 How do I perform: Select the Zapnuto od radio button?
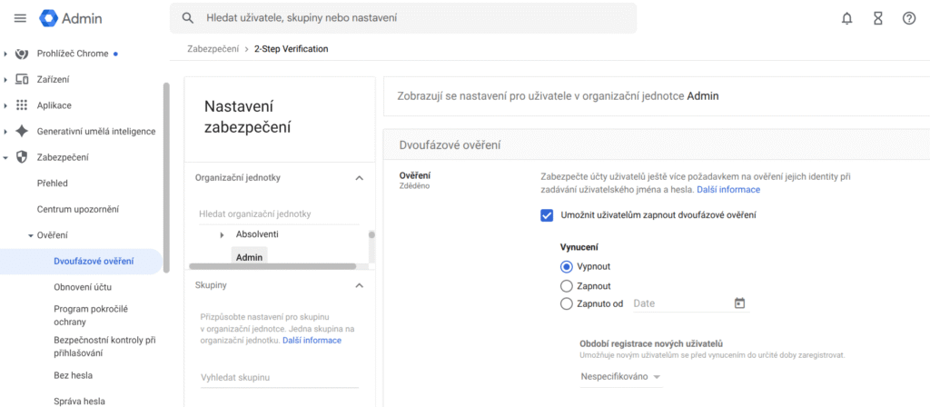566,303
